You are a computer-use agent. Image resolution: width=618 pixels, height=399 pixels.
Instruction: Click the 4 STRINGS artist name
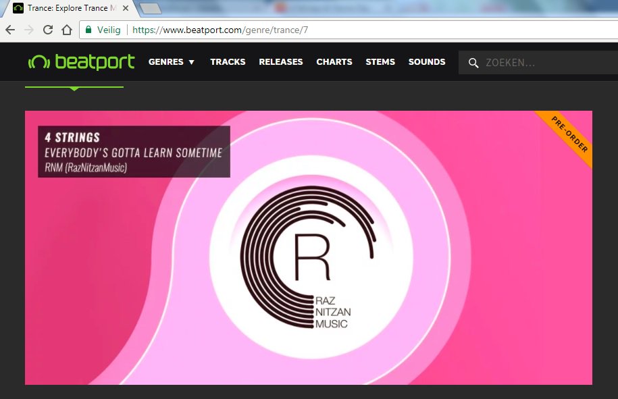[x=72, y=138]
